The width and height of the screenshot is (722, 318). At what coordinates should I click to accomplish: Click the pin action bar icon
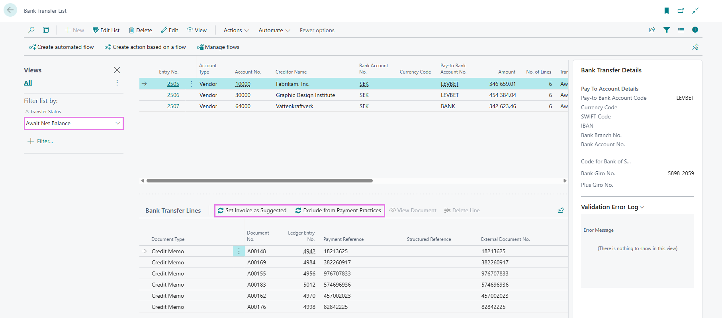[695, 47]
